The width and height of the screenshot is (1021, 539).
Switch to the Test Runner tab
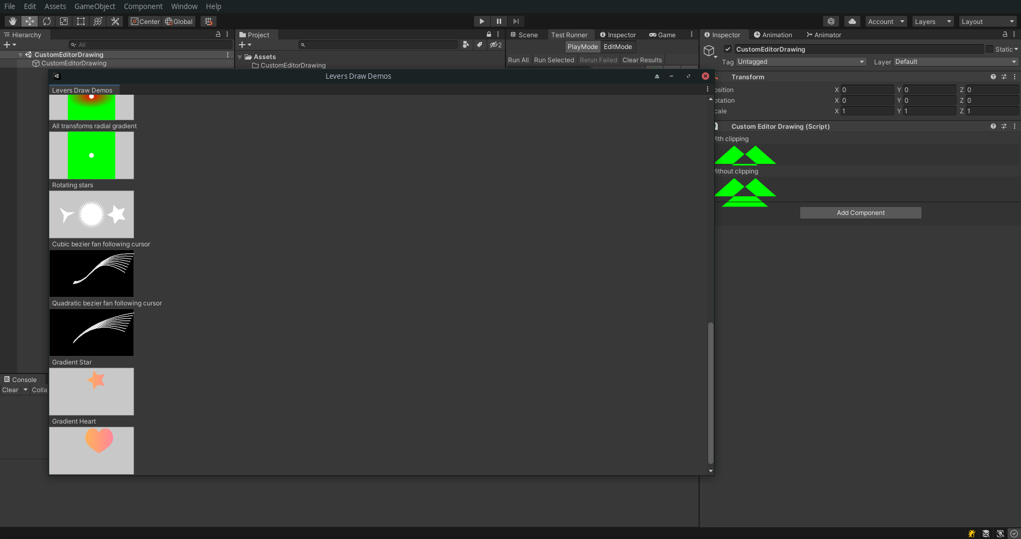click(570, 35)
